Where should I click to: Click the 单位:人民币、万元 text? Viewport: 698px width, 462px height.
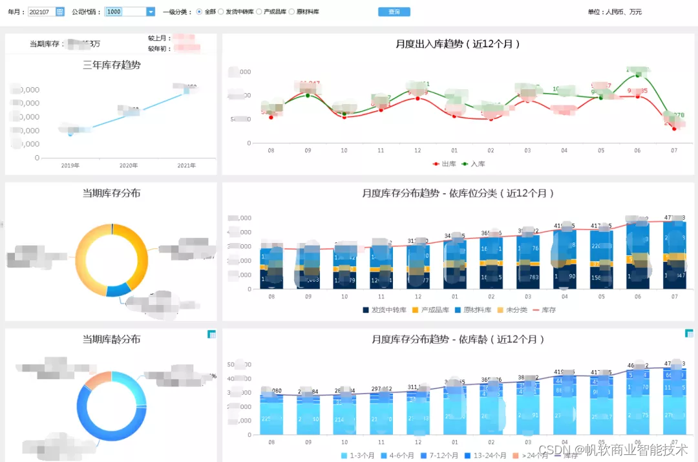[615, 12]
